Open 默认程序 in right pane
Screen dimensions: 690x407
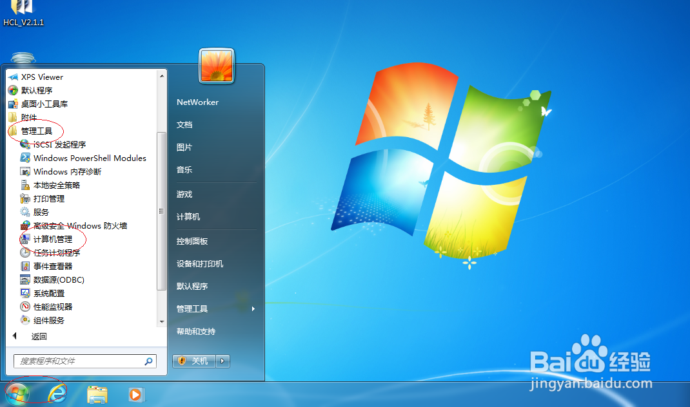coord(192,286)
